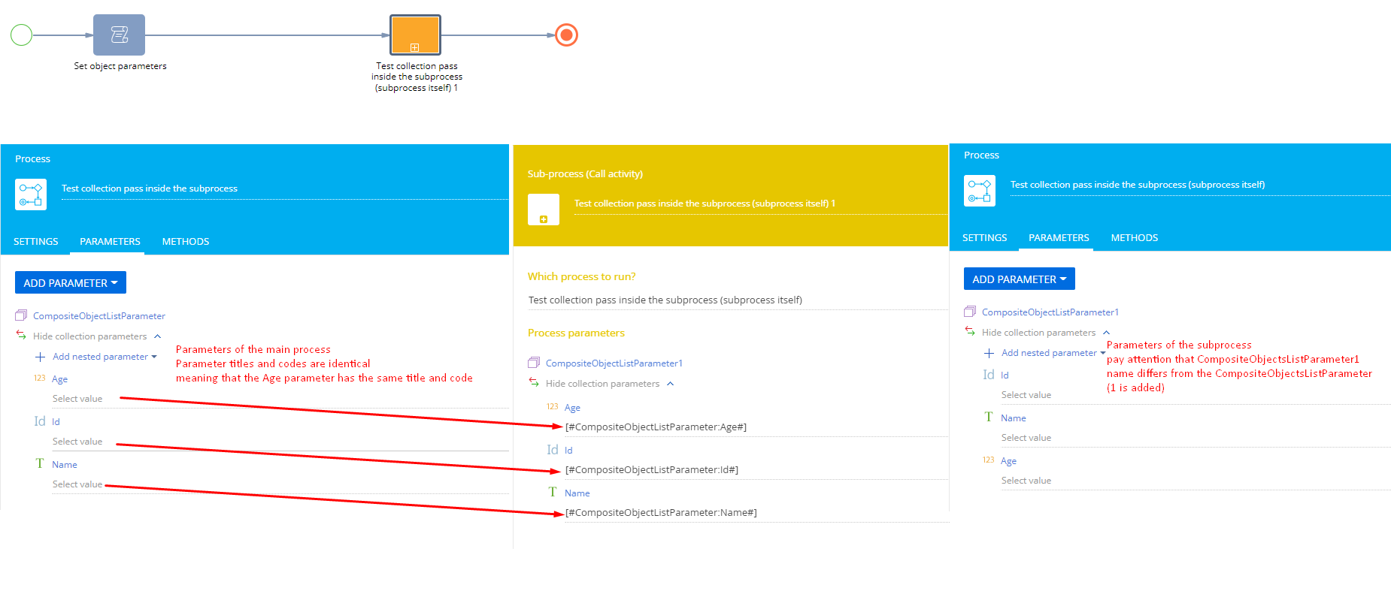
Task: Switch to METHODS tab in right panel
Action: (1134, 238)
